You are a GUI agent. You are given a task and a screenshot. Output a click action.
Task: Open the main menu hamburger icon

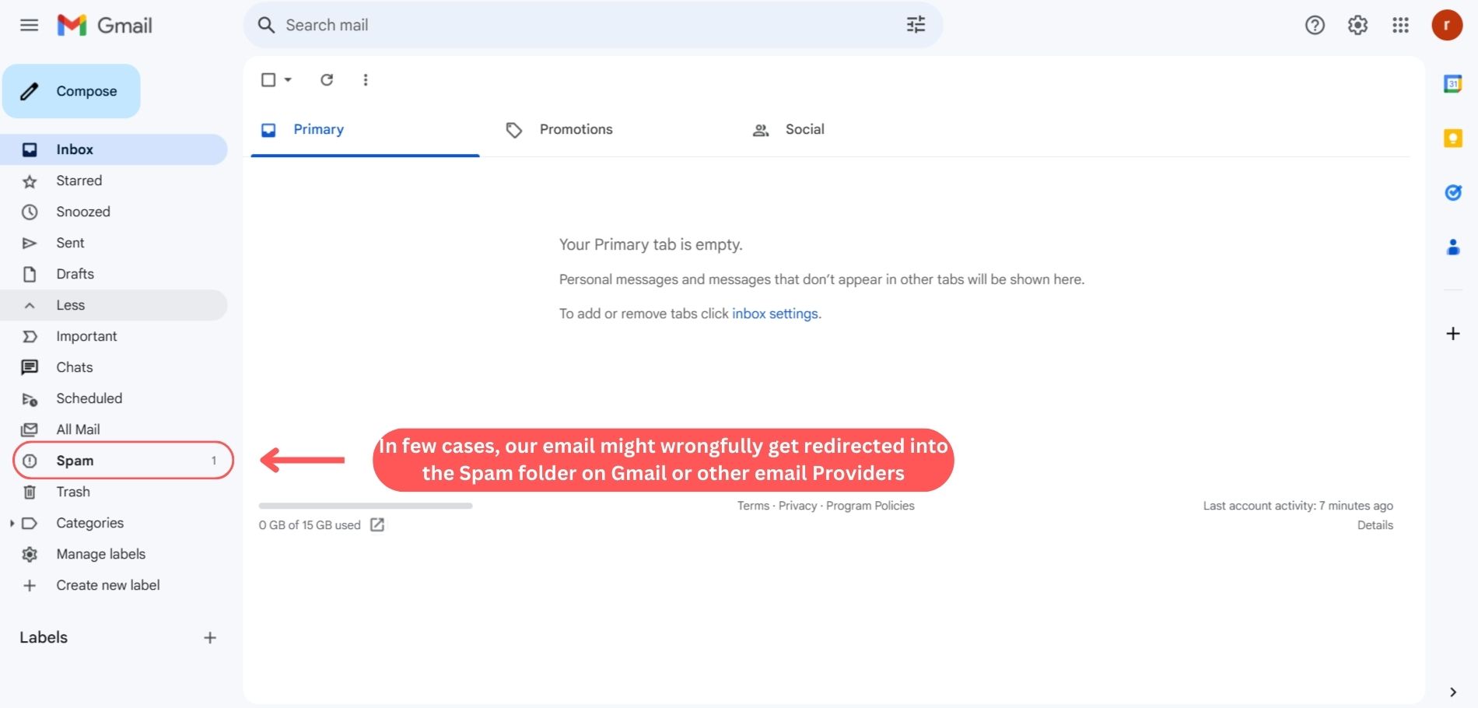pyautogui.click(x=29, y=25)
